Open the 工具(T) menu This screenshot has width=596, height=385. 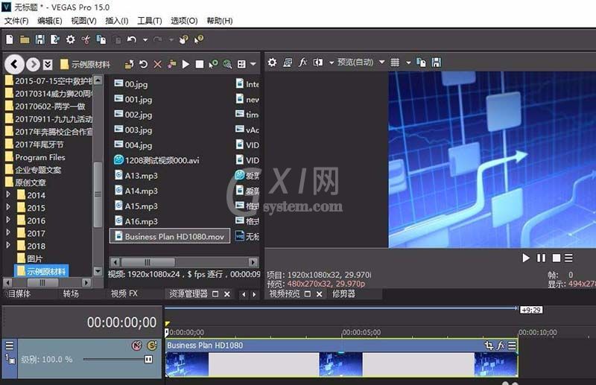pyautogui.click(x=150, y=21)
